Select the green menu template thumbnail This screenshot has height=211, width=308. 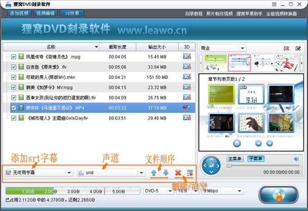pos(216,63)
